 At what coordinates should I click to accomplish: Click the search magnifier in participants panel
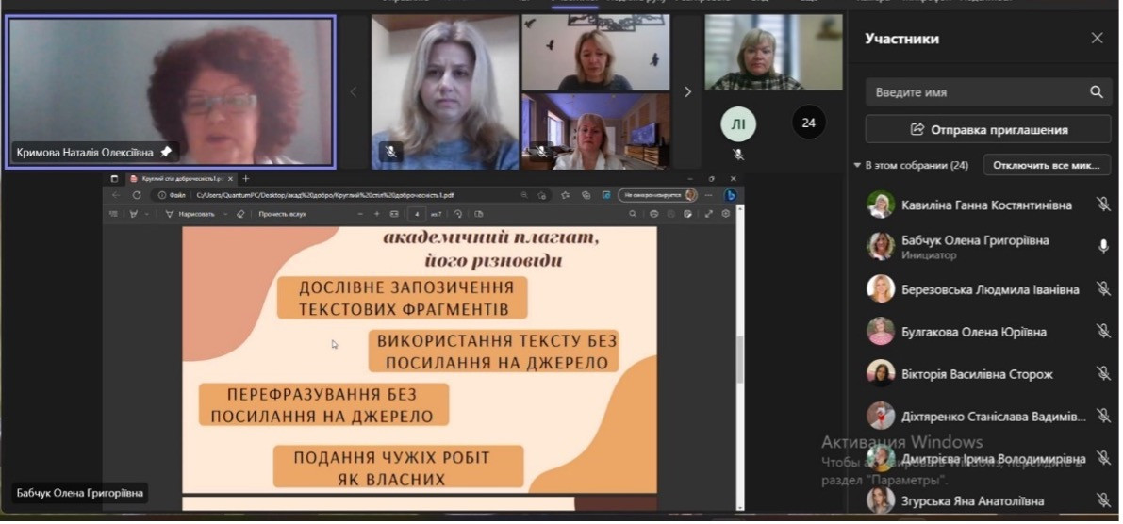[1097, 92]
